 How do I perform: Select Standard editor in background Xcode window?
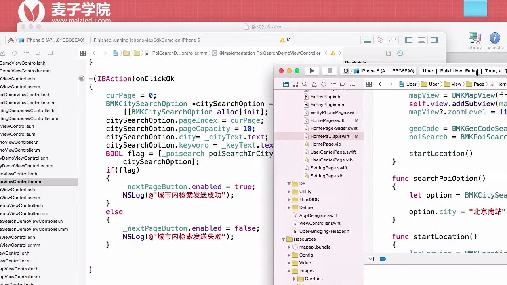tap(367, 40)
